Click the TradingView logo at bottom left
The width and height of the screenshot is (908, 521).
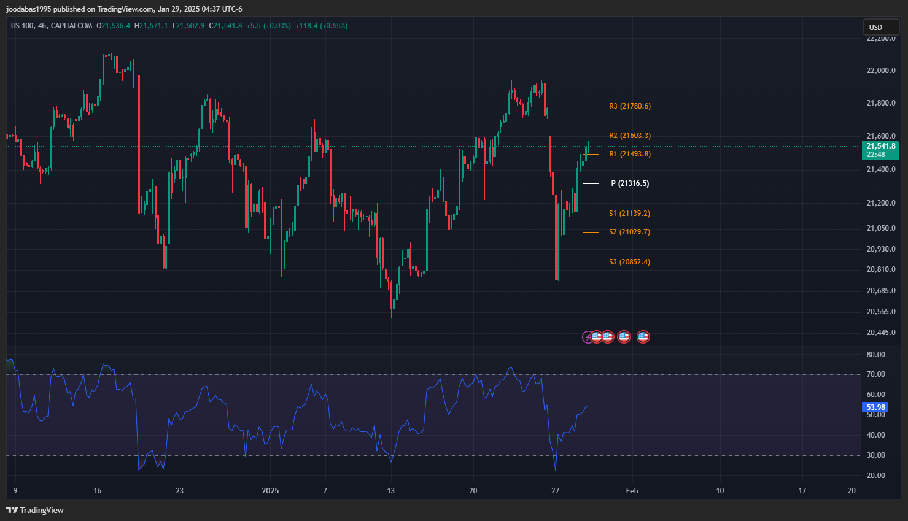click(35, 510)
